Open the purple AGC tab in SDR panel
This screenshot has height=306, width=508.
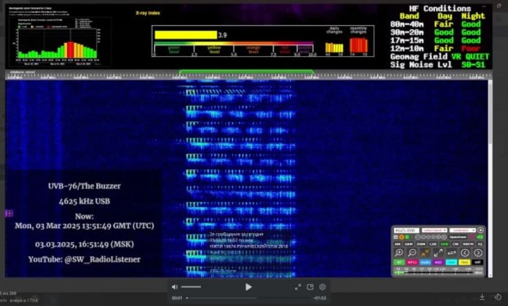point(439,262)
